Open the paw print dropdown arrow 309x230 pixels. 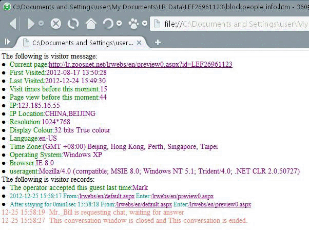[x=145, y=23]
